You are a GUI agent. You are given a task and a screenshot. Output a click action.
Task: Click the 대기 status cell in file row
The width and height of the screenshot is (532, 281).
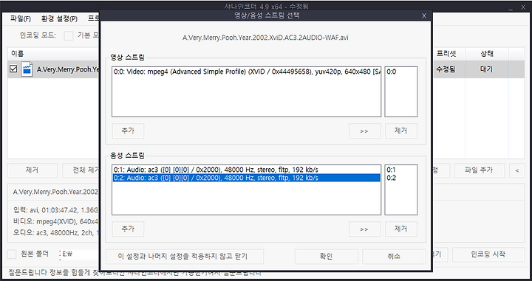tap(487, 69)
